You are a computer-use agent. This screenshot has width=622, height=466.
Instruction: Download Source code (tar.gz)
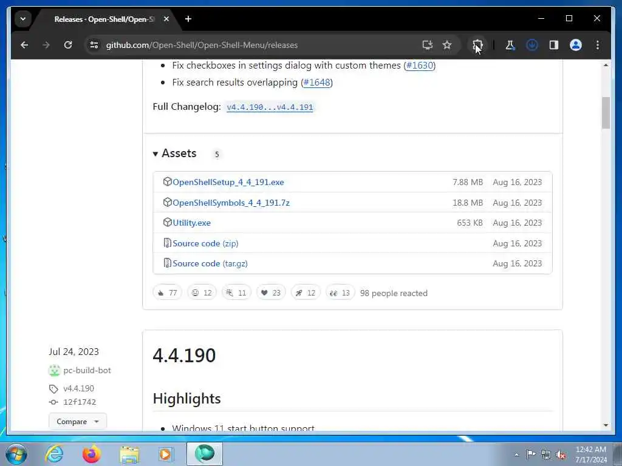coord(210,263)
